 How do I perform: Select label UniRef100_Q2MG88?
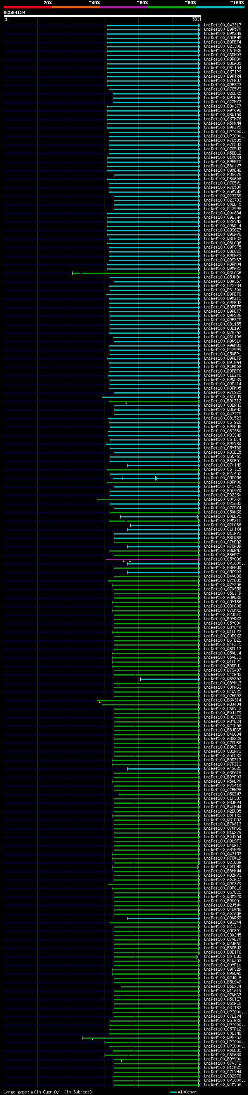pos(222,526)
